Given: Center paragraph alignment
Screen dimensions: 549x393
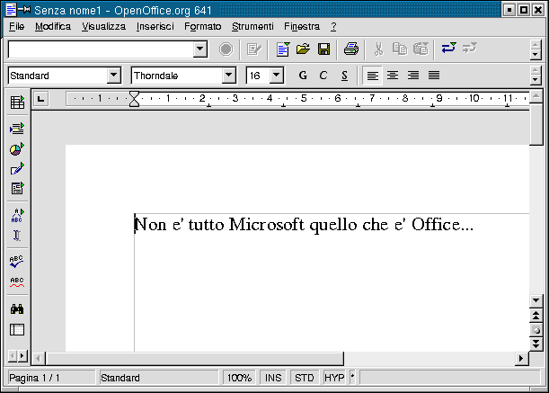Looking at the screenshot, I should point(393,76).
